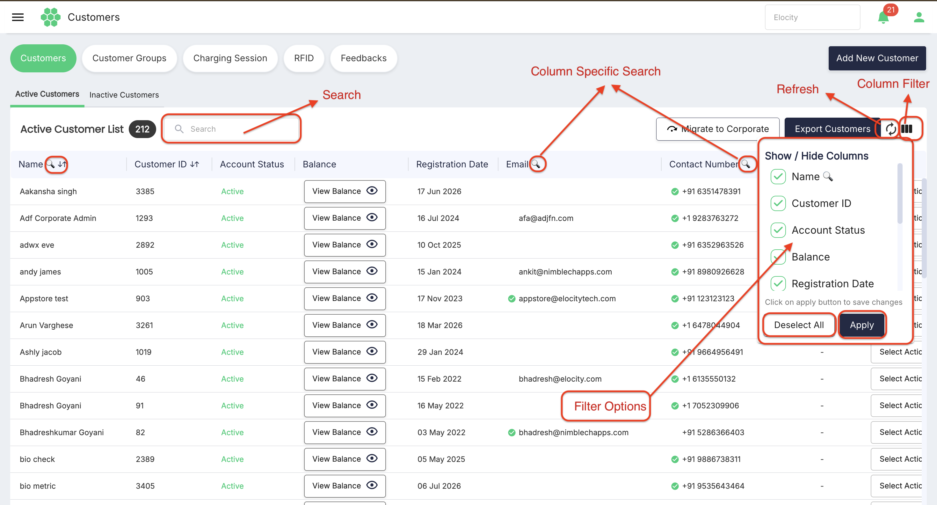This screenshot has height=505, width=937.
Task: Uncheck the Balance column checkbox
Action: point(778,257)
